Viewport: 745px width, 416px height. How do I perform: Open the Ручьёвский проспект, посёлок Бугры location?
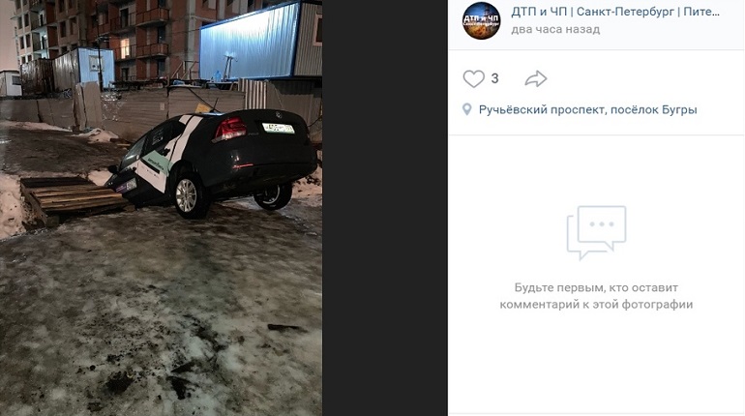point(587,109)
